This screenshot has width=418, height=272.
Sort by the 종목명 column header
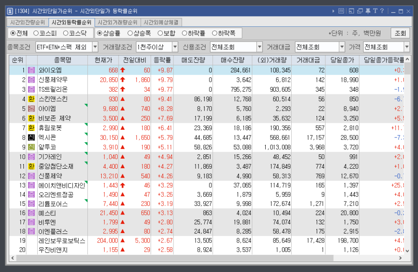coord(63,60)
